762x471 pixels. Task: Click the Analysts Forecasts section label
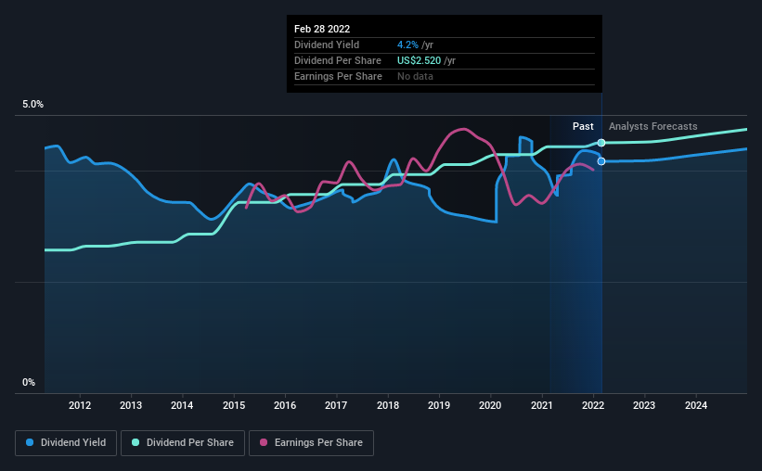click(x=653, y=126)
